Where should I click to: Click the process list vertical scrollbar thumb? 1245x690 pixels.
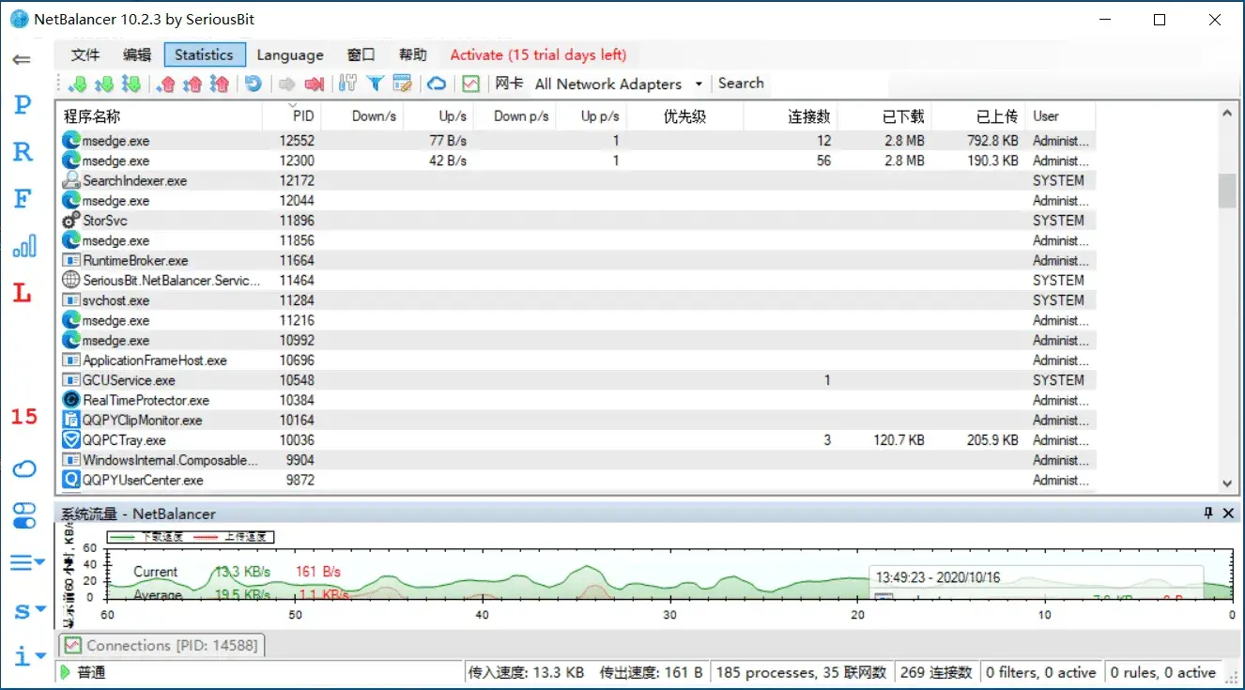pyautogui.click(x=1226, y=190)
